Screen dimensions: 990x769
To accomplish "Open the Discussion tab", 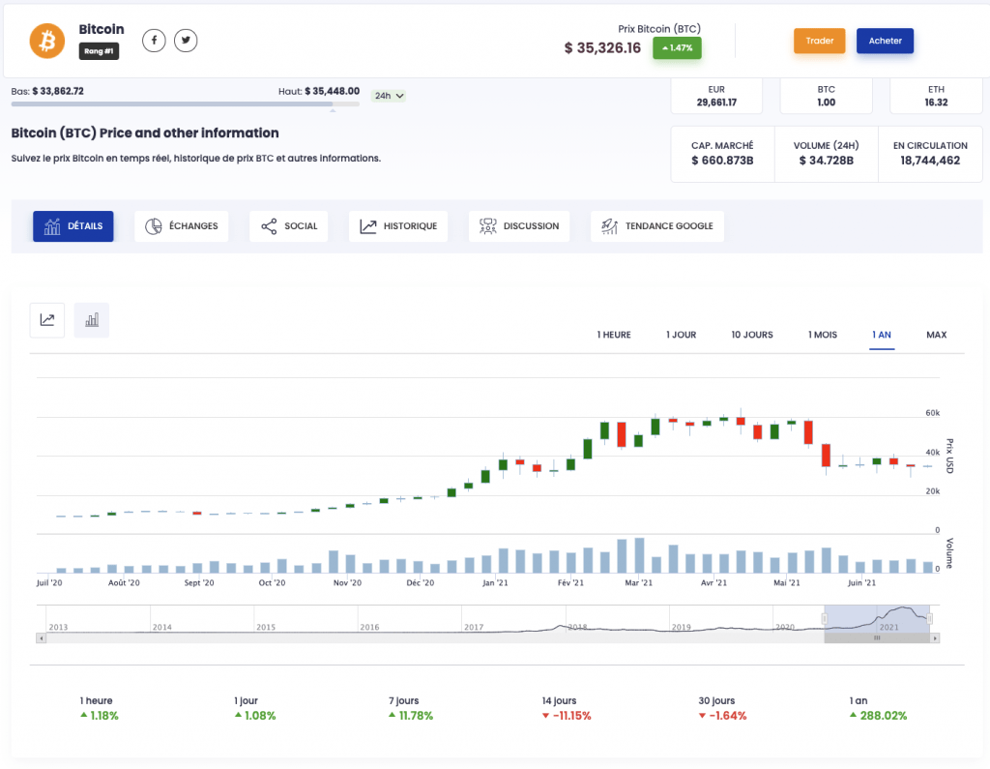I will point(519,226).
